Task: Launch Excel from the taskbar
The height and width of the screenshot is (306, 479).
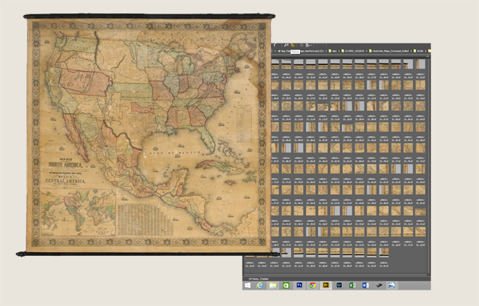Action: (x=352, y=285)
